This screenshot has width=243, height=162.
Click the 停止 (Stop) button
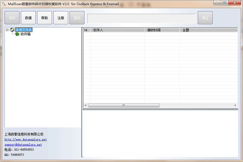coord(205,18)
